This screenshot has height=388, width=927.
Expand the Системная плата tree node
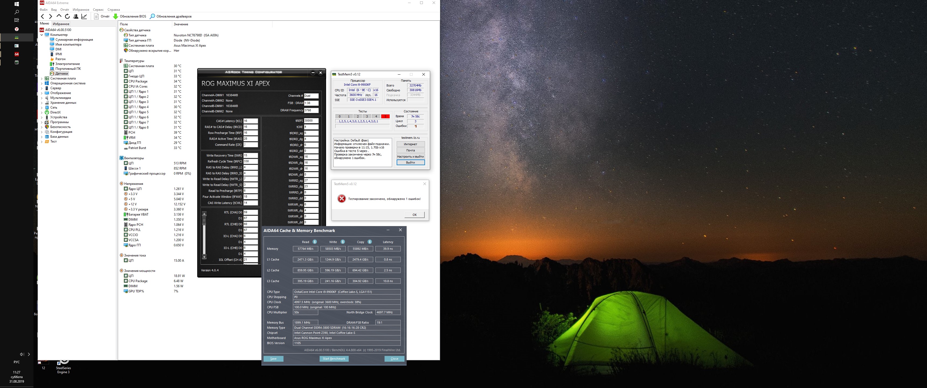tap(42, 78)
